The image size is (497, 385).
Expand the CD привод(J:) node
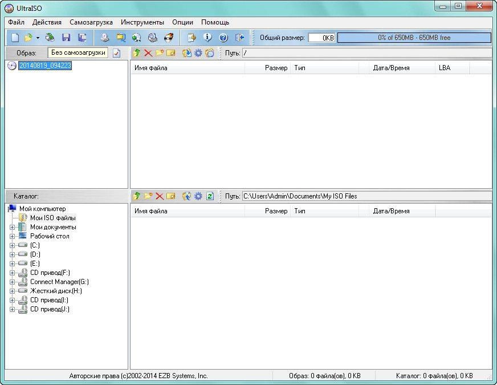[12, 309]
